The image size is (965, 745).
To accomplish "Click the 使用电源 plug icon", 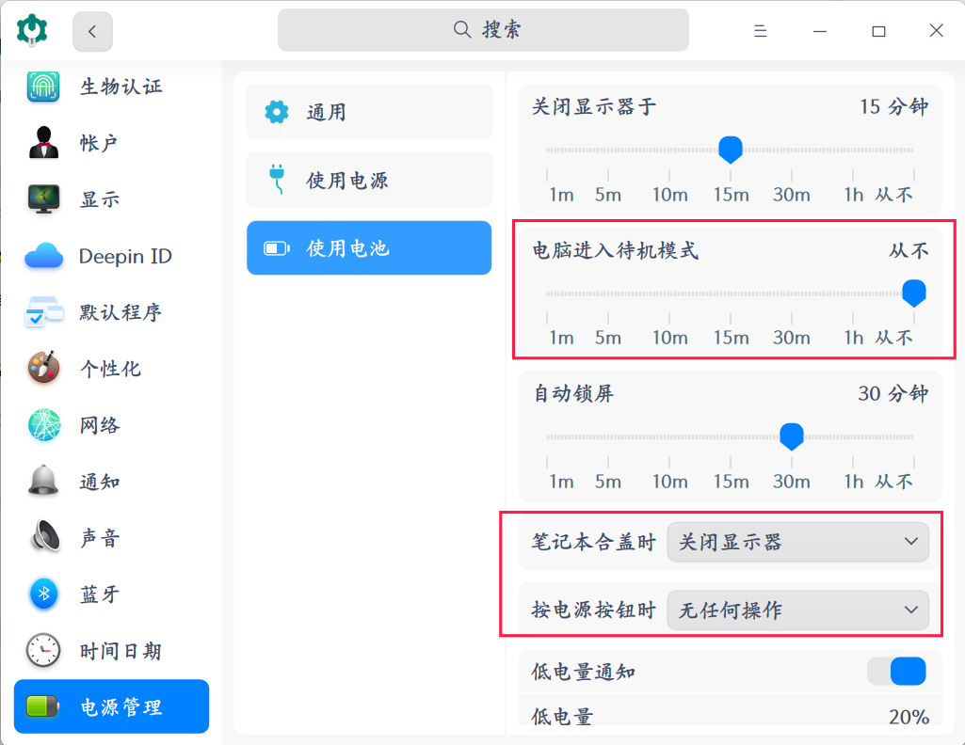I will click(278, 180).
